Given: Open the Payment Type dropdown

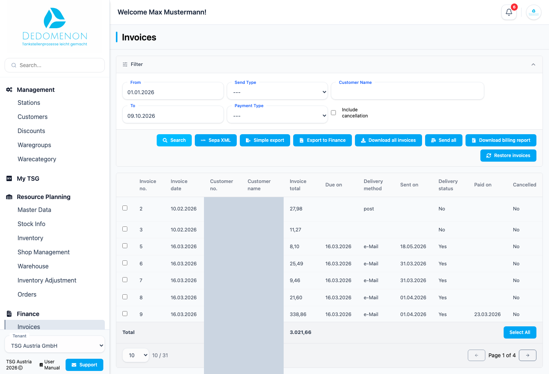Looking at the screenshot, I should point(277,115).
